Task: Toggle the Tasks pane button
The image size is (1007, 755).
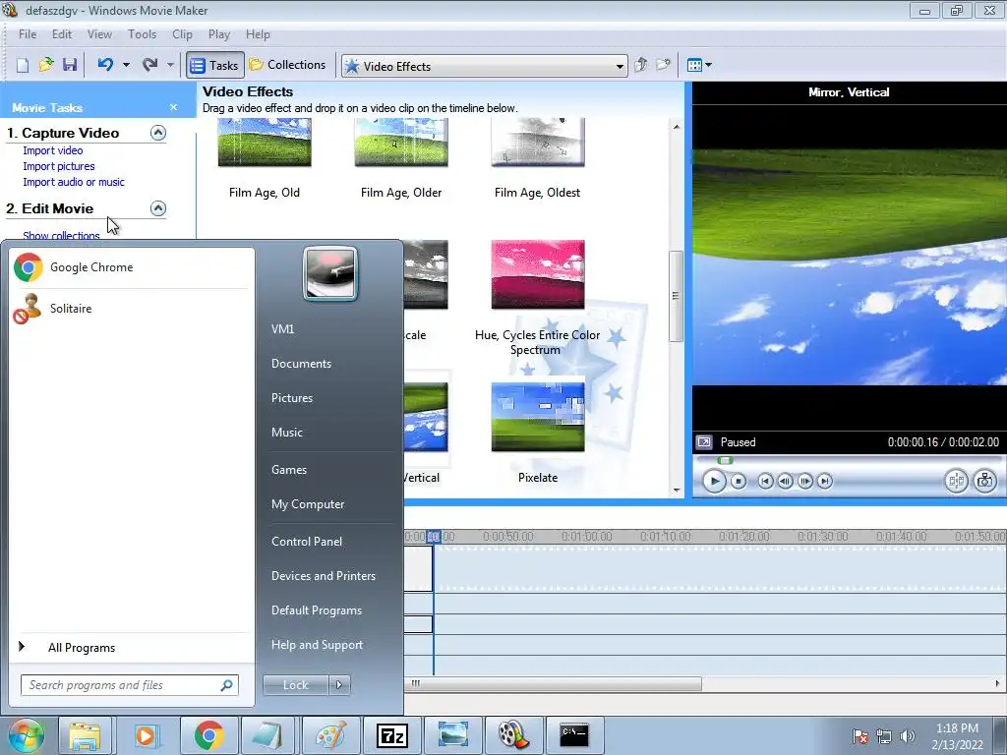Action: pyautogui.click(x=215, y=66)
